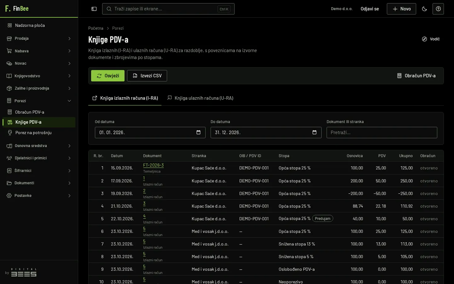Open Obračun PDV-a toolbar button
Viewport: 454px width, 284px height.
click(x=416, y=76)
